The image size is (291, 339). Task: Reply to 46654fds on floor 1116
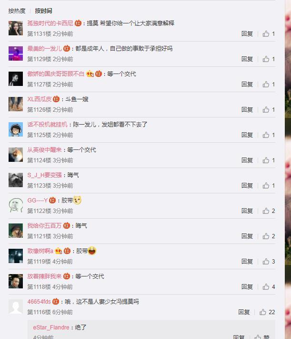click(244, 312)
